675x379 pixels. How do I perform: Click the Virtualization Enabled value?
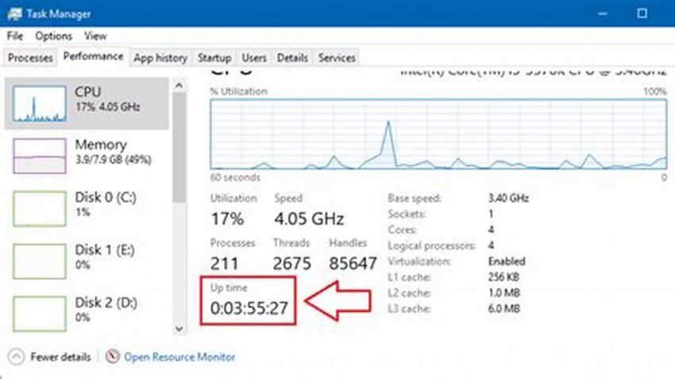(507, 261)
